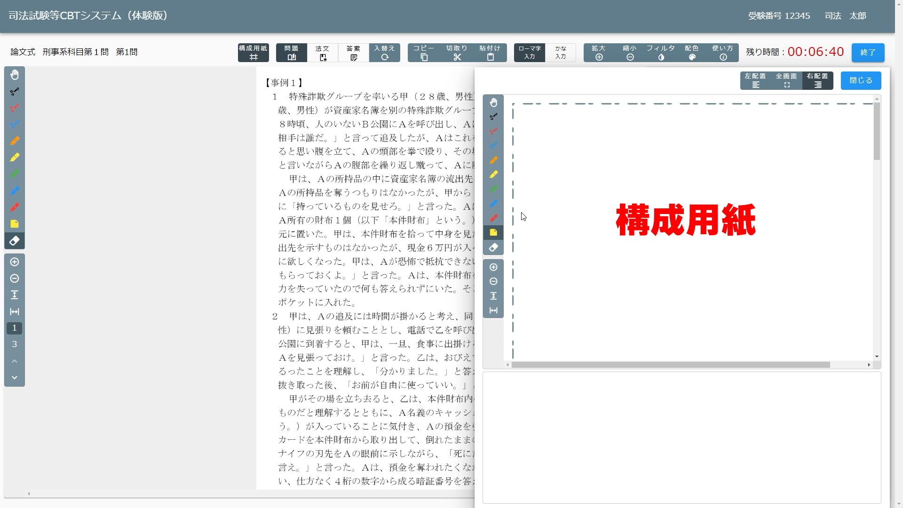The image size is (903, 508).
Task: Click the 閉じる button
Action: click(x=861, y=80)
